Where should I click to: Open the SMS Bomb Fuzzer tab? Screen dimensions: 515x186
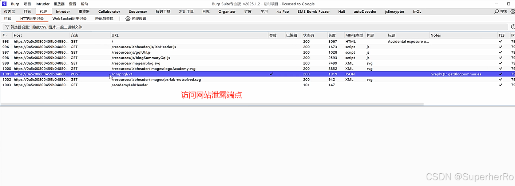[x=313, y=12]
